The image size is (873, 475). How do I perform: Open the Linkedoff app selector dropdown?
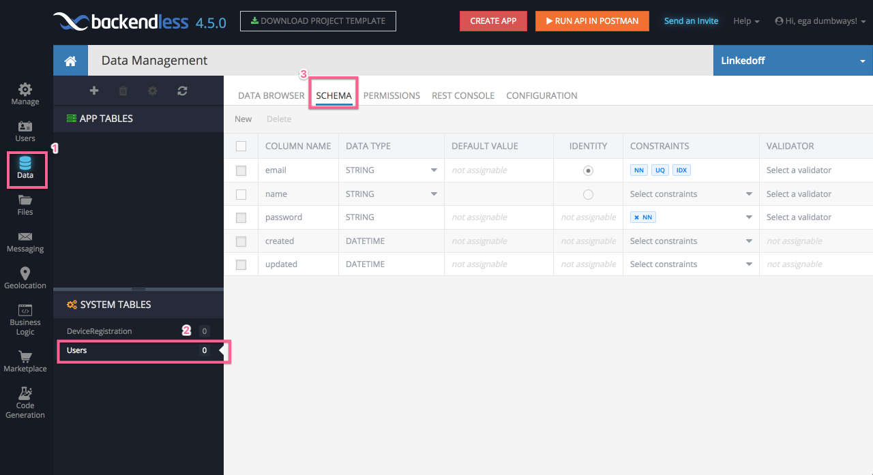click(x=793, y=60)
